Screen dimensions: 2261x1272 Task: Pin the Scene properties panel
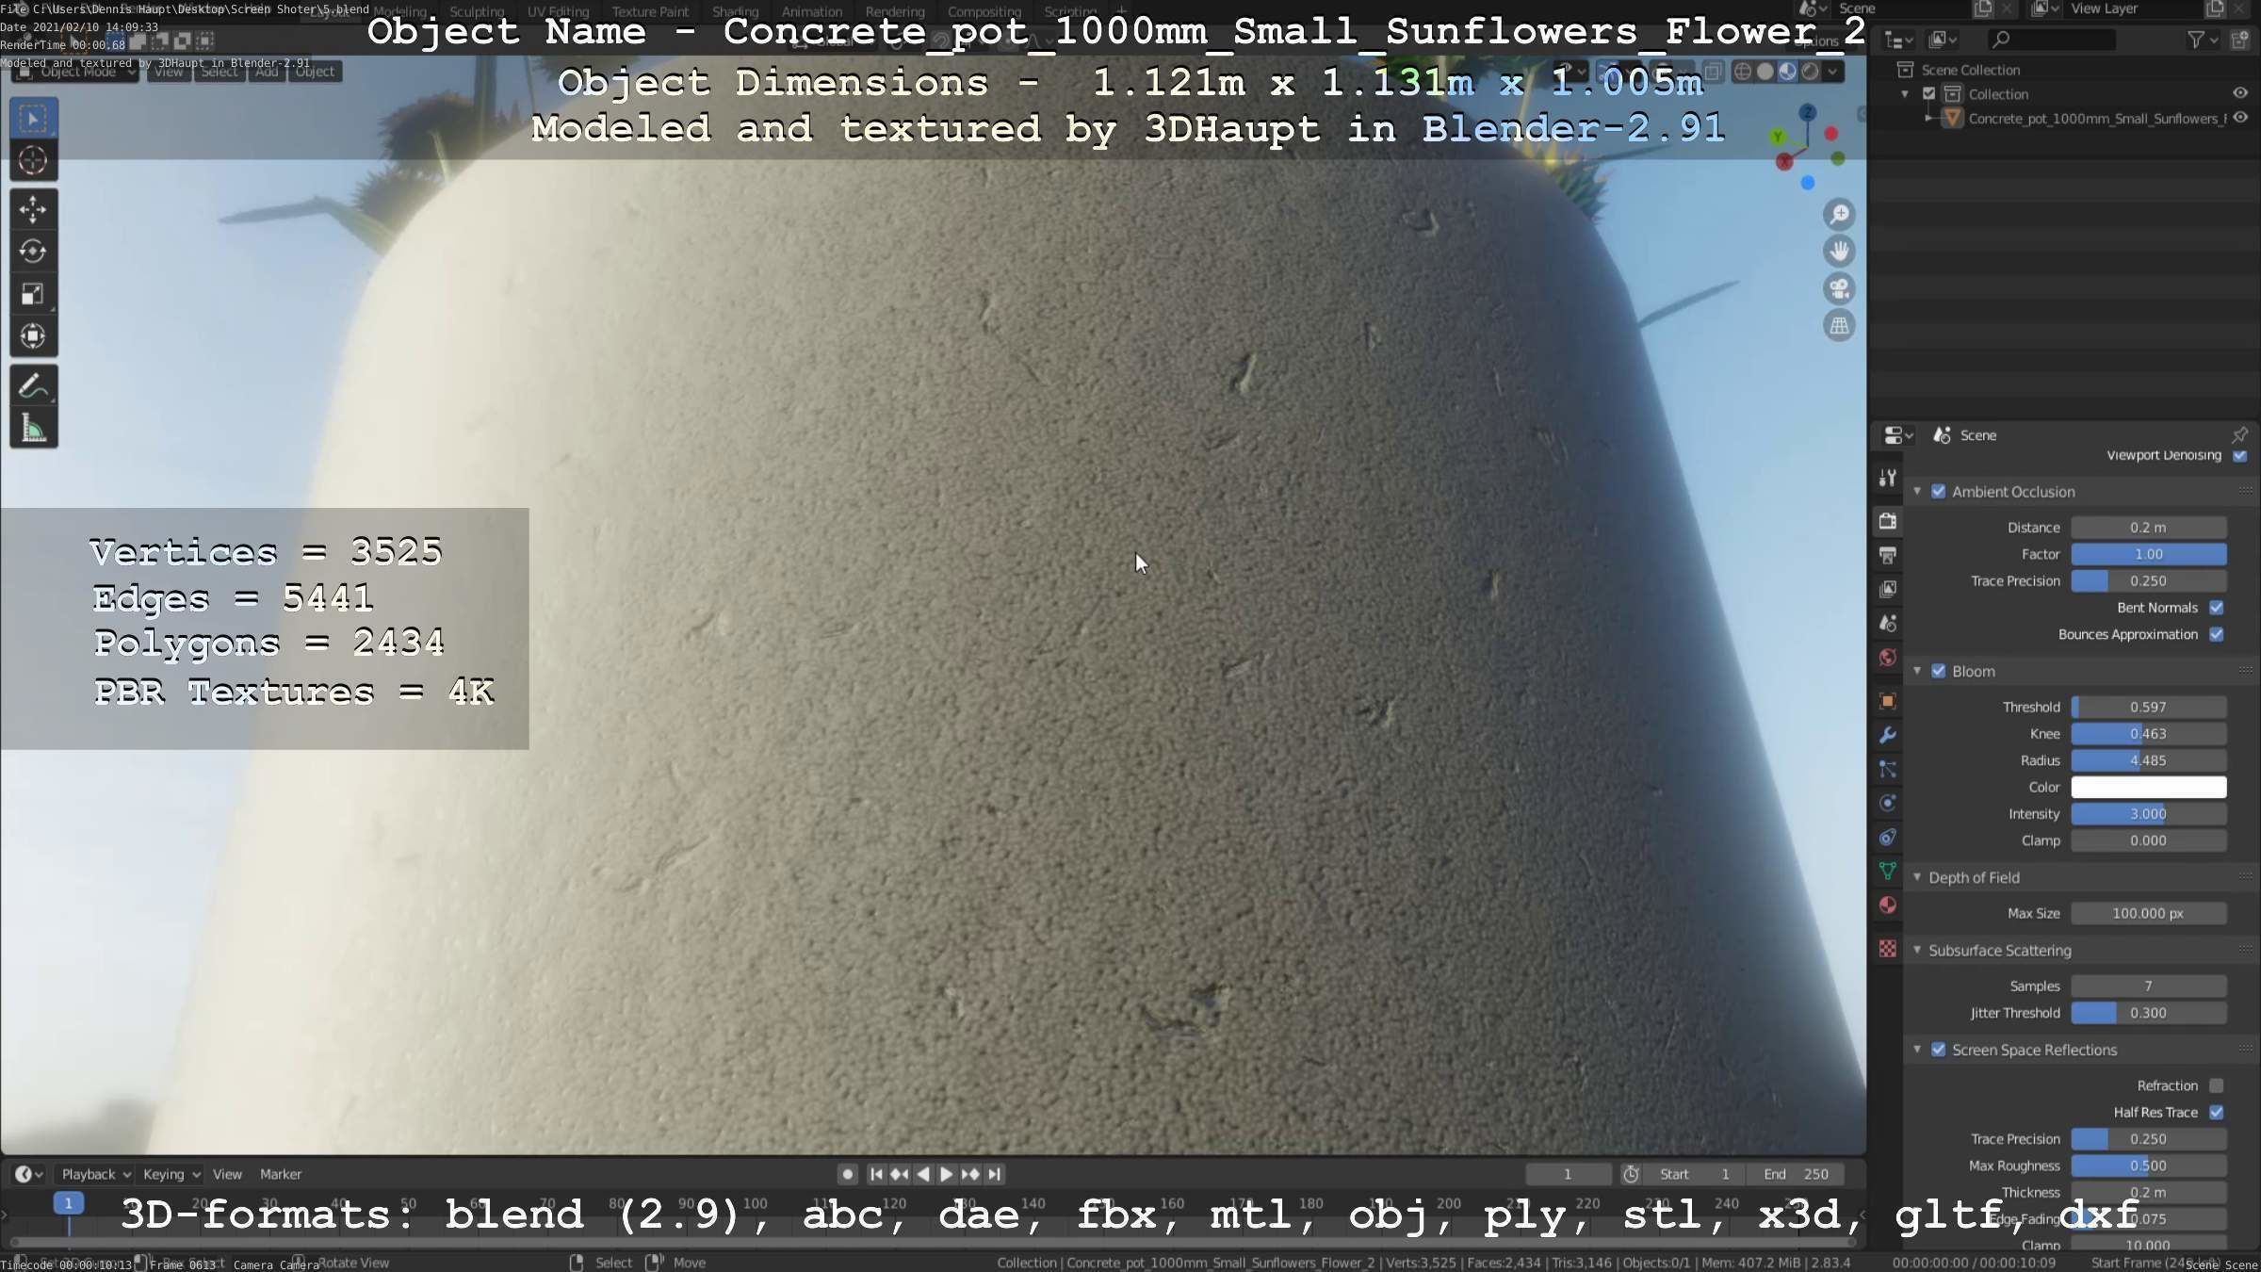(x=2239, y=435)
